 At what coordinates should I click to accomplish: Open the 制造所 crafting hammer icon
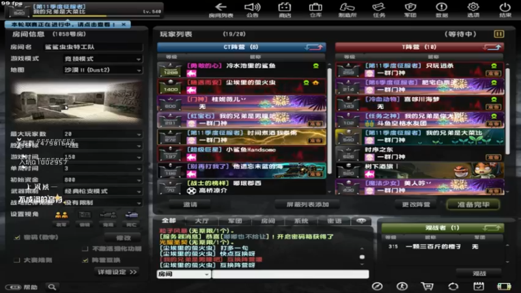(347, 7)
